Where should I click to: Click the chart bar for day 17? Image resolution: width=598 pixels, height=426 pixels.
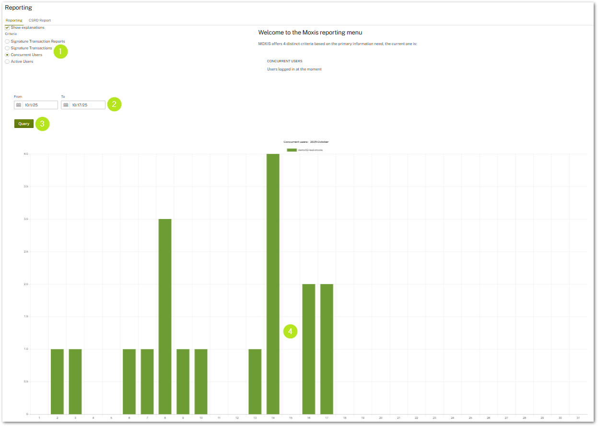coord(327,349)
